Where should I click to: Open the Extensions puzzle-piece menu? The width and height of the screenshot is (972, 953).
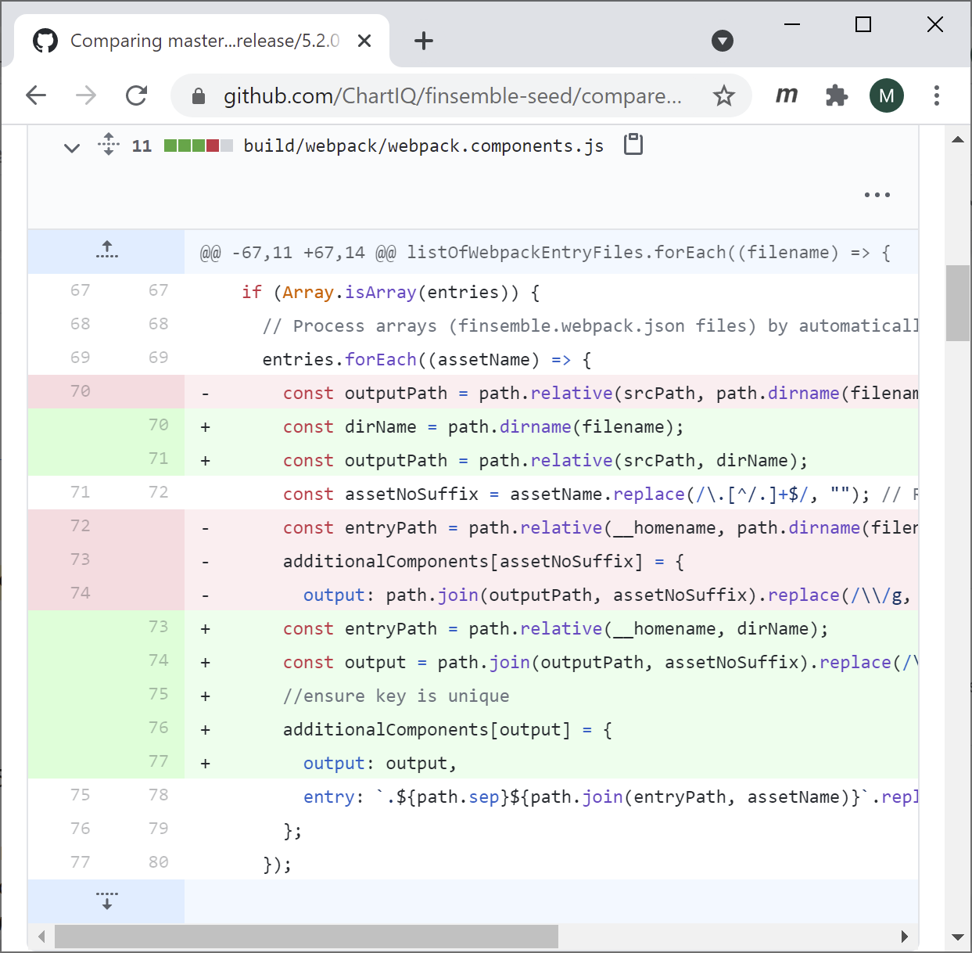pyautogui.click(x=837, y=95)
